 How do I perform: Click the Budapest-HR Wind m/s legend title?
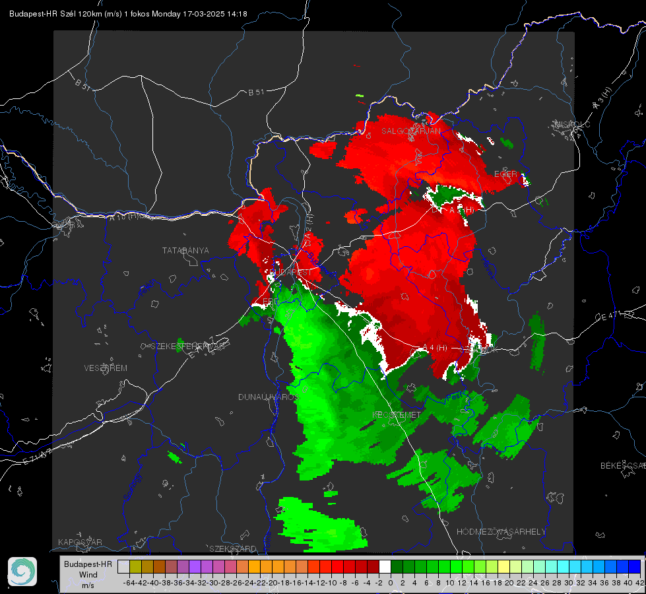pyautogui.click(x=88, y=575)
